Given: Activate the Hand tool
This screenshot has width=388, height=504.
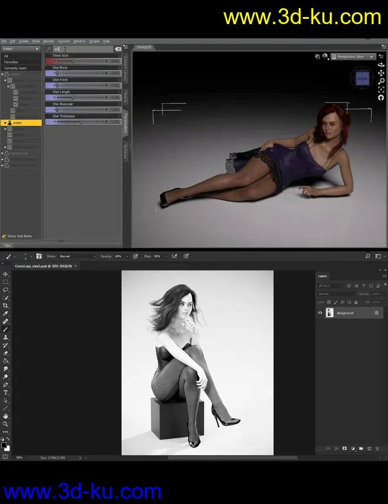Looking at the screenshot, I should pos(6,416).
